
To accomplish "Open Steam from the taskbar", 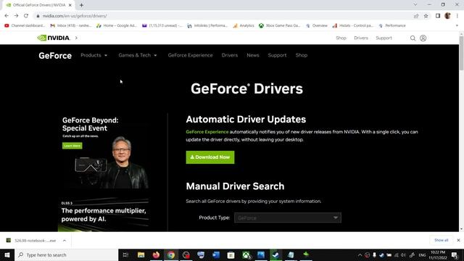I will pos(275,254).
